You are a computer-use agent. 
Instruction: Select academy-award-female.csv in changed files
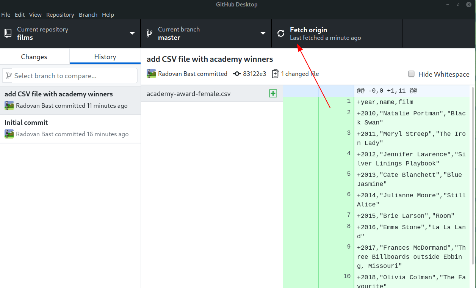pyautogui.click(x=212, y=93)
